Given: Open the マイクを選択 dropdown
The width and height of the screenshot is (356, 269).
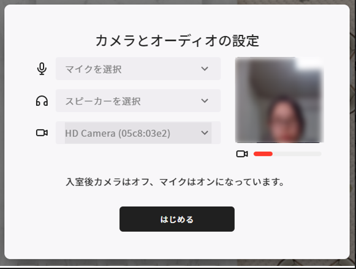Looking at the screenshot, I should pyautogui.click(x=138, y=68).
